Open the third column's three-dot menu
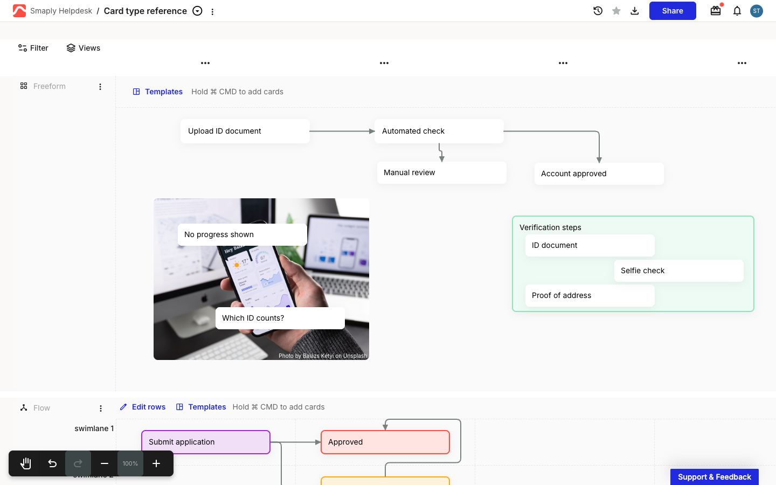Screen dimensions: 776x485 tap(563, 63)
